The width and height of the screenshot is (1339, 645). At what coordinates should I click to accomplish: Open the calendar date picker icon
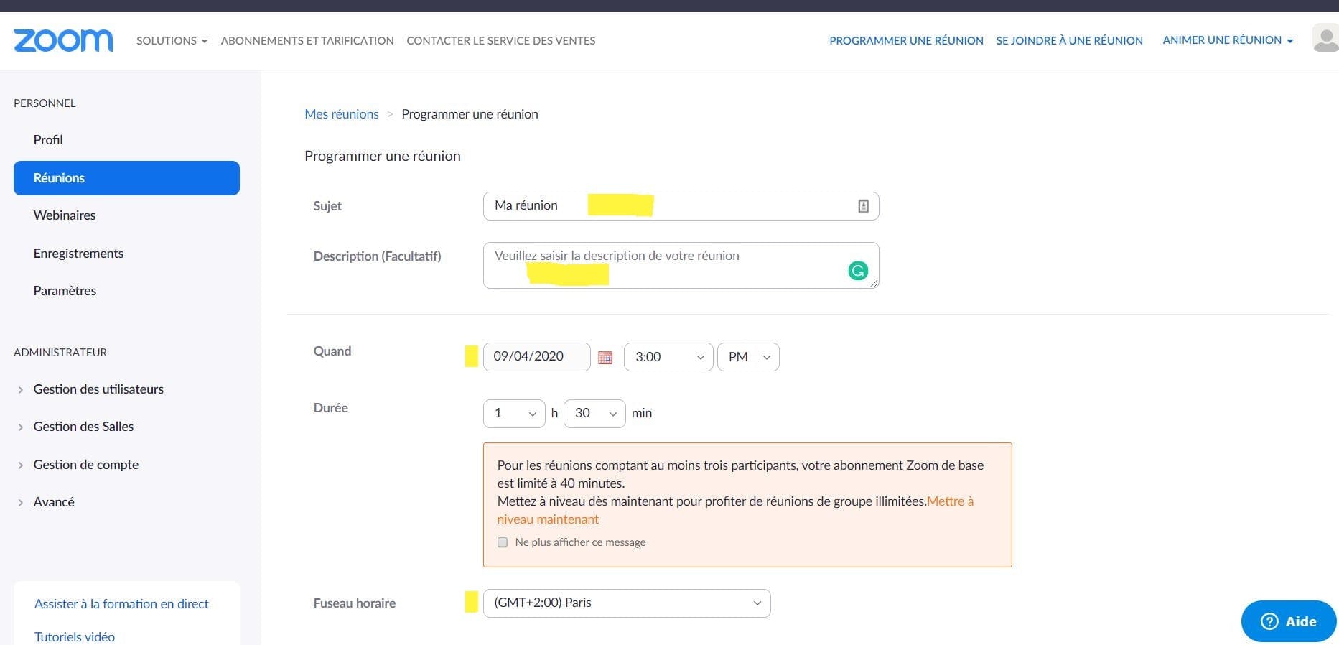pyautogui.click(x=605, y=357)
